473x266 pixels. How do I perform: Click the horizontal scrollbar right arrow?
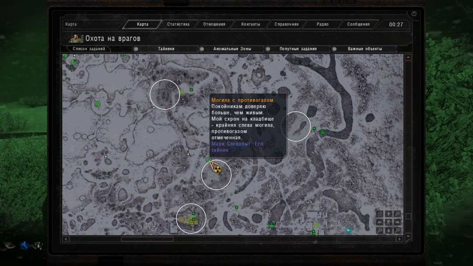tap(400, 239)
